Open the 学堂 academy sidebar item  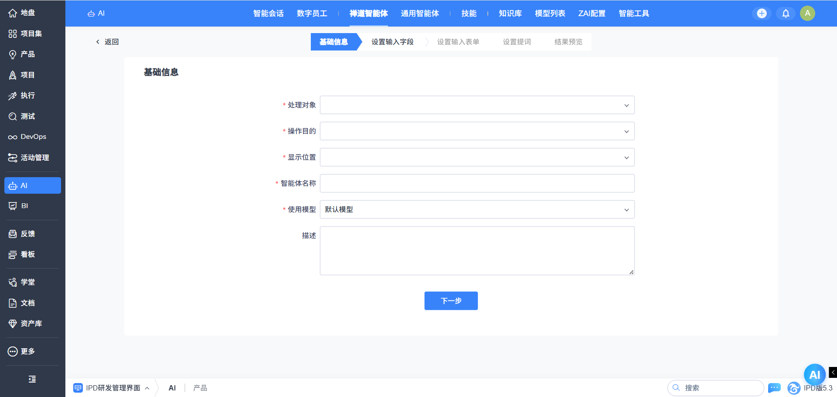click(32, 282)
